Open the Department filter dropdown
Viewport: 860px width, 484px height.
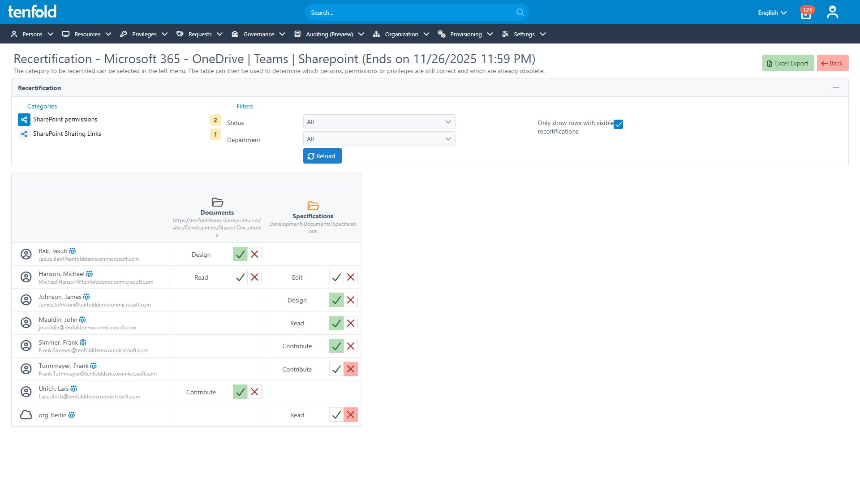tap(379, 138)
